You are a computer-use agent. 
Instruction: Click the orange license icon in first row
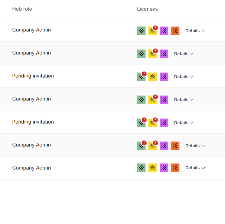pos(175,31)
